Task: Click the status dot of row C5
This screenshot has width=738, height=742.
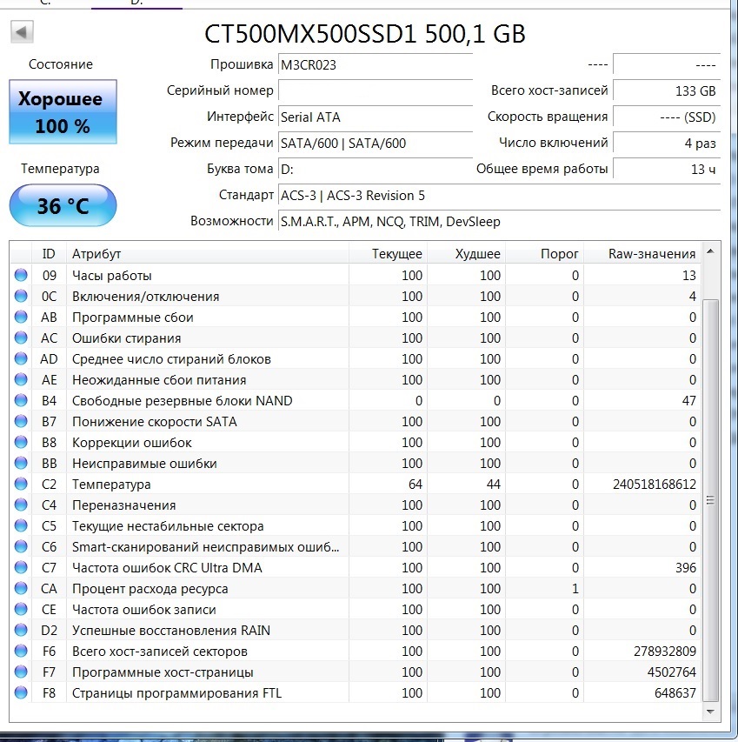Action: pyautogui.click(x=21, y=525)
